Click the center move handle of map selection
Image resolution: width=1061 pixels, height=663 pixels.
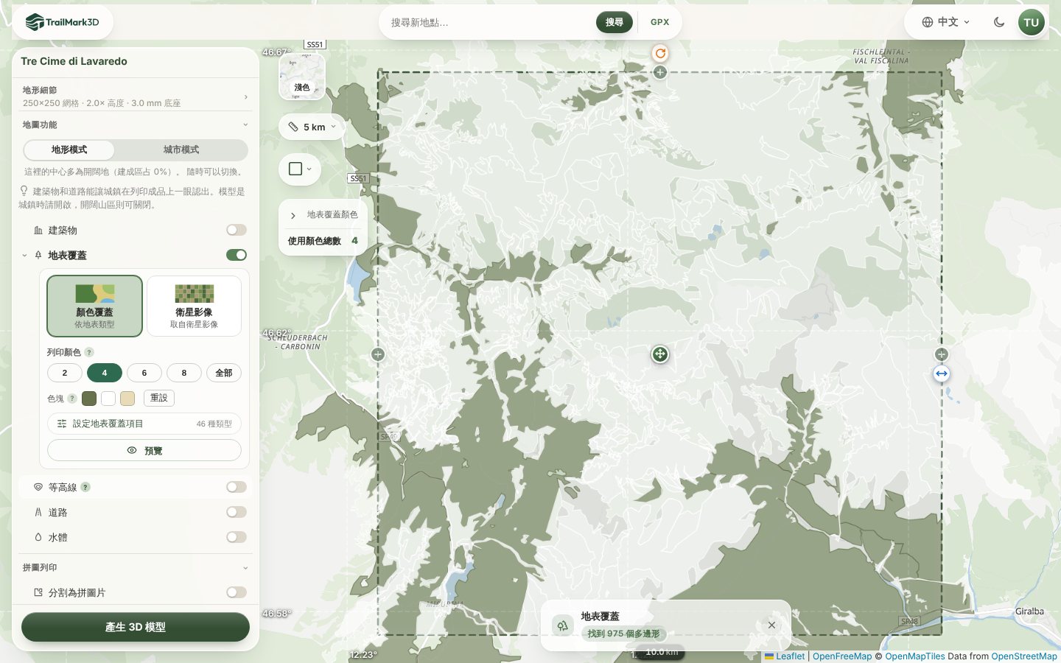click(660, 354)
